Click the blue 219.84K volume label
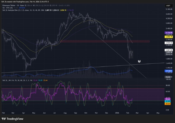This screenshot has width=175, height=123. 169,71
